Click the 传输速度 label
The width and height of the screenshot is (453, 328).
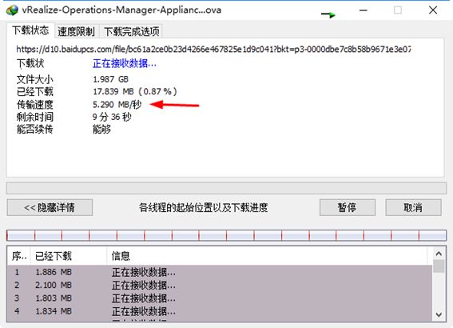pos(35,105)
